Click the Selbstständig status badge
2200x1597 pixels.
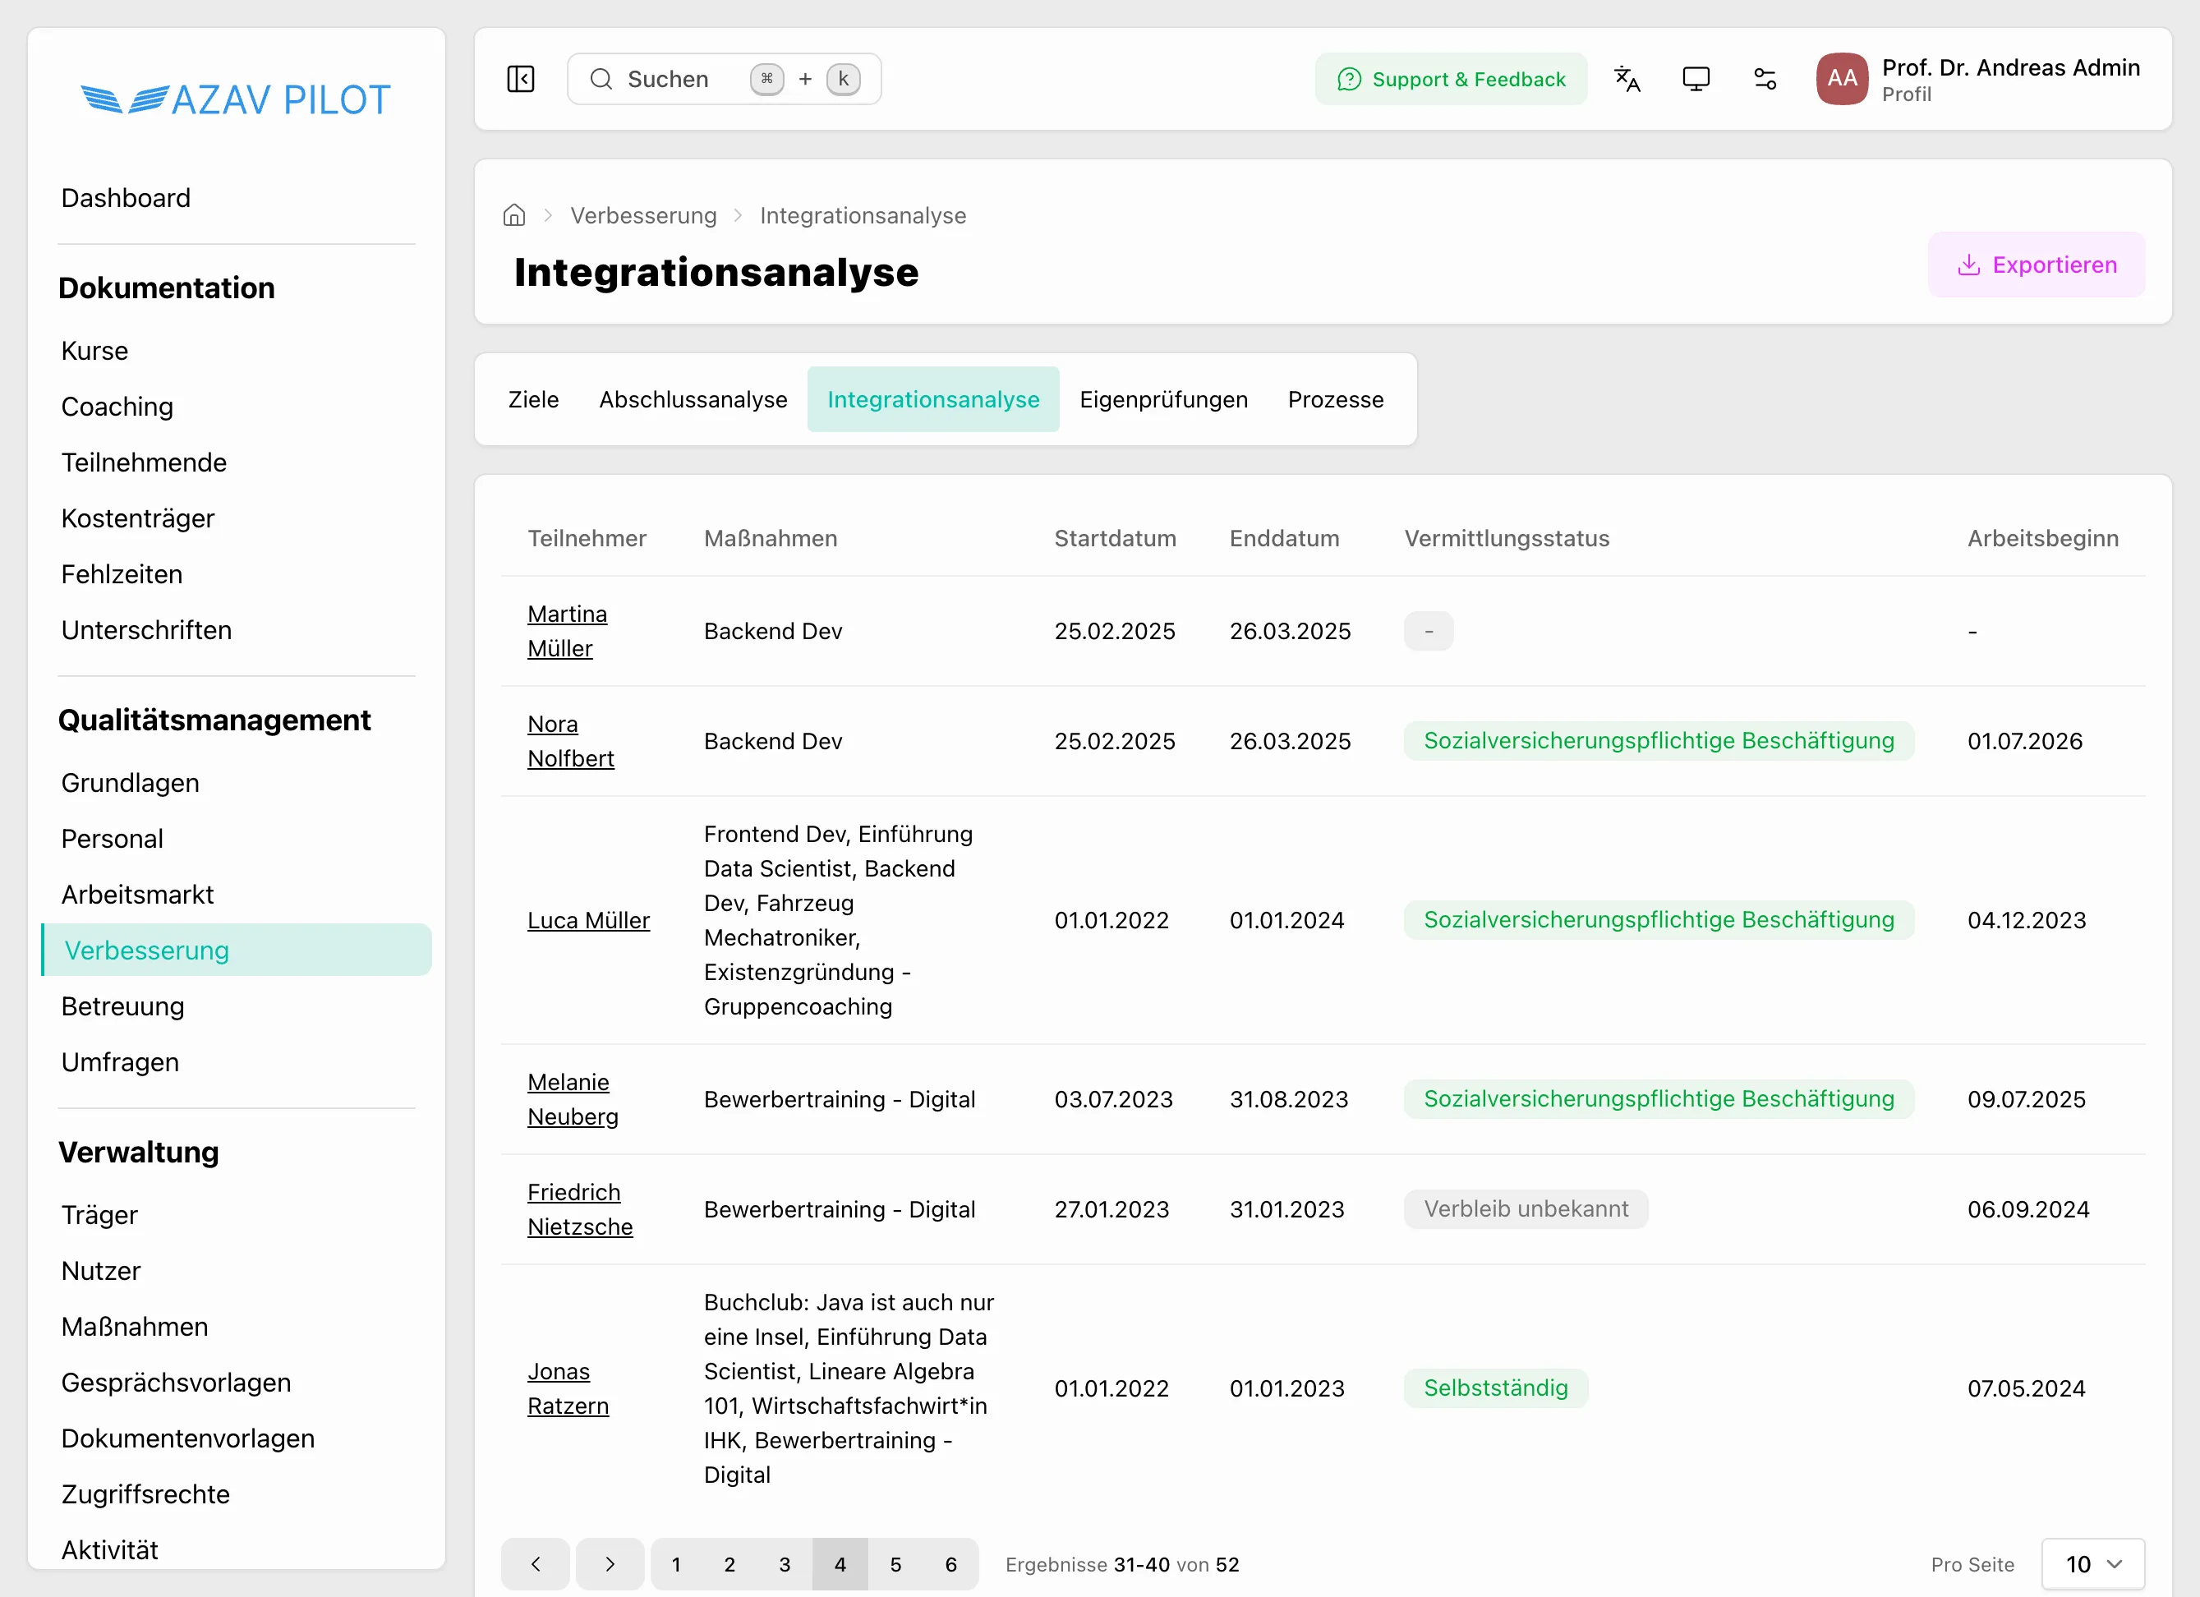1496,1388
